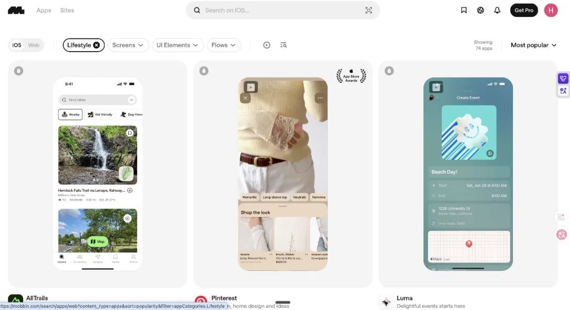The width and height of the screenshot is (570, 310).
Task: Click the visual search scan icon
Action: (368, 10)
